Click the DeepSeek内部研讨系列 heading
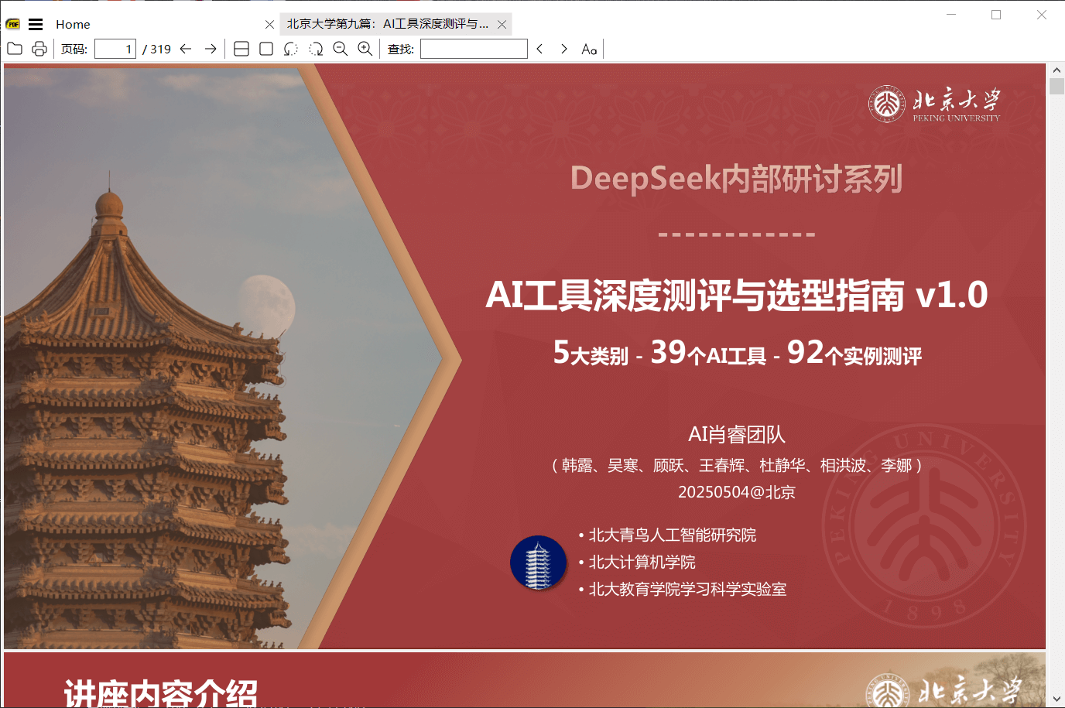 coord(736,179)
